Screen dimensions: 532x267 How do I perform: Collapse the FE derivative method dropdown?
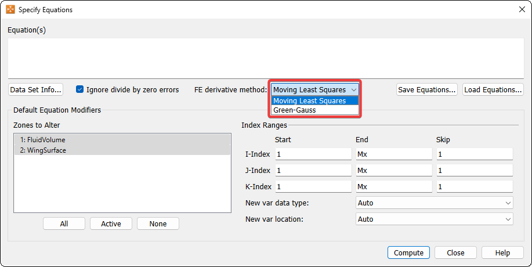tap(353, 90)
